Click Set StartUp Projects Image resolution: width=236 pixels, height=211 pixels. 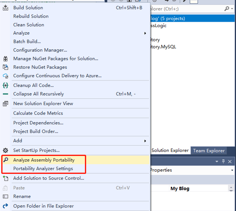tap(75, 151)
